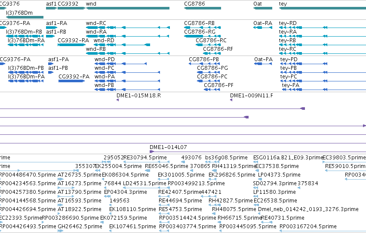The width and height of the screenshot is (366, 233).
Task: Click EST EK108110.5prime
Action: pyautogui.click(x=110, y=214)
